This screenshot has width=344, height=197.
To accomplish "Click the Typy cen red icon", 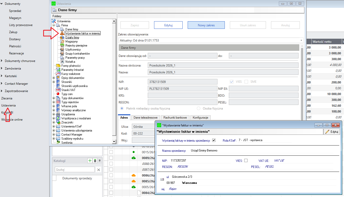I will pyautogui.click(x=58, y=94).
